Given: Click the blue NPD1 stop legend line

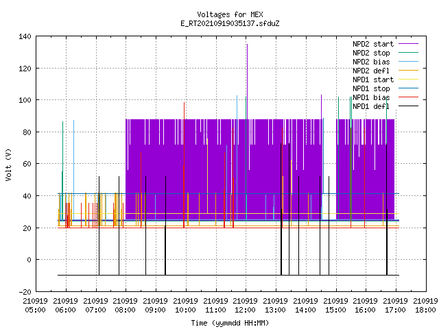Looking at the screenshot, I should [x=408, y=88].
